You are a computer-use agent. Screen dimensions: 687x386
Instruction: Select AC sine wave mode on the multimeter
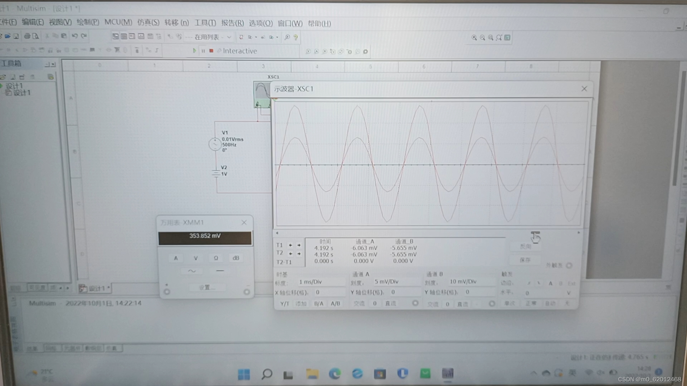tap(192, 271)
